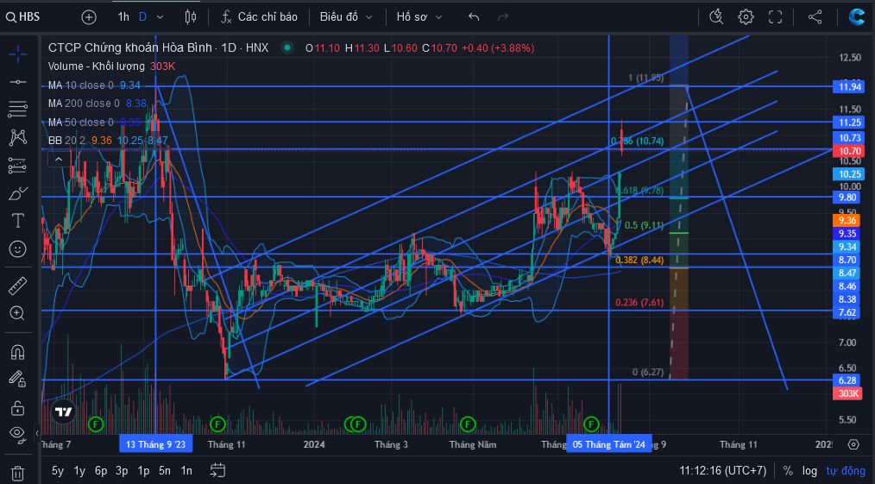Image resolution: width=875 pixels, height=484 pixels.
Task: Click the 10.70 current price label
Action: tap(849, 151)
